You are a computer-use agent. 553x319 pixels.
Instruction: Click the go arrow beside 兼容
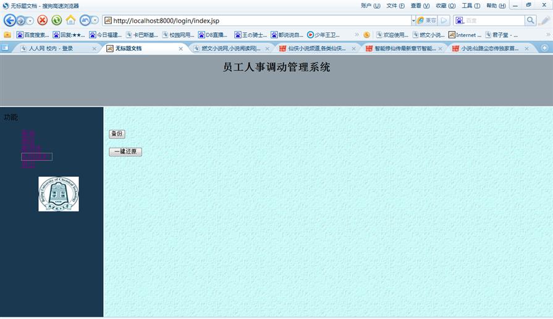click(444, 20)
